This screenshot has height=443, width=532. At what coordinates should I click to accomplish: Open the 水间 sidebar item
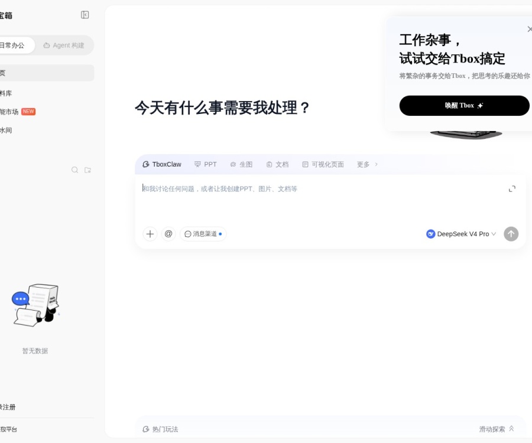click(47, 130)
